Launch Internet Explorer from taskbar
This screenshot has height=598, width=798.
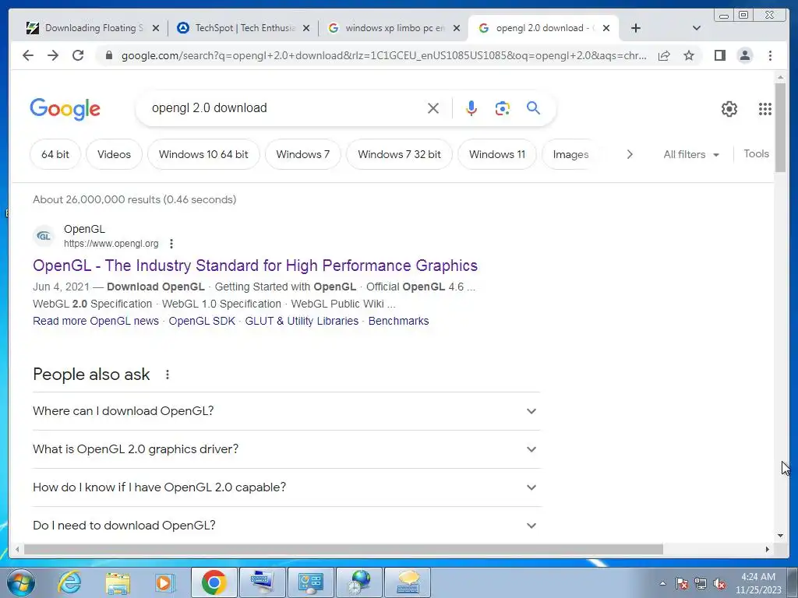(69, 582)
